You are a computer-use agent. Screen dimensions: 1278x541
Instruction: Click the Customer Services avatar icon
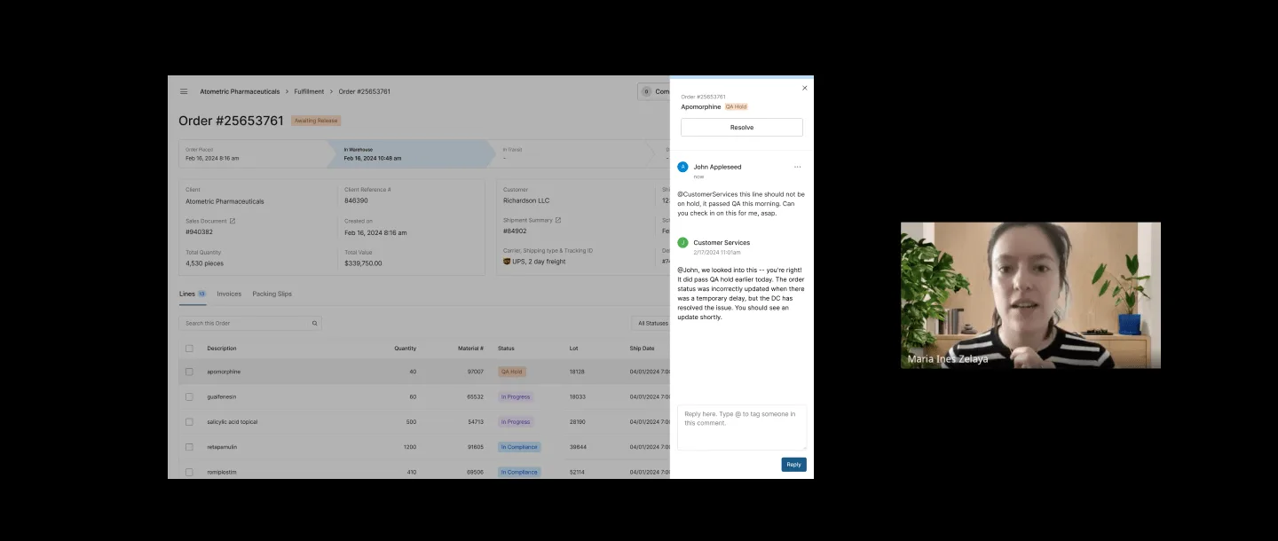(682, 242)
